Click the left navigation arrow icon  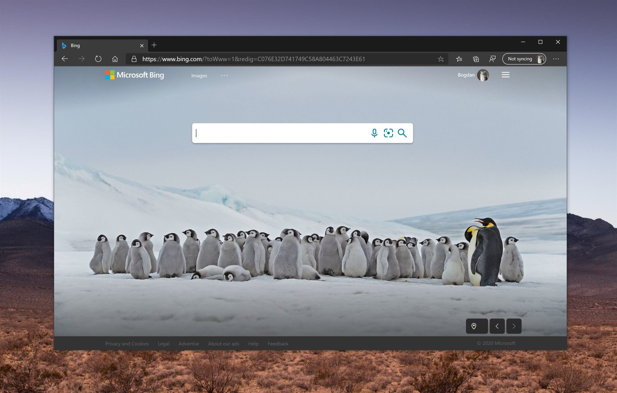tap(496, 326)
